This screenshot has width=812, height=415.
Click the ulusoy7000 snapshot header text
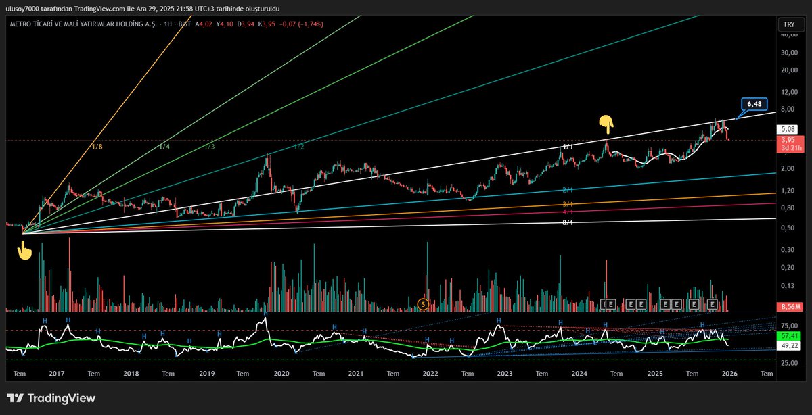pos(142,8)
